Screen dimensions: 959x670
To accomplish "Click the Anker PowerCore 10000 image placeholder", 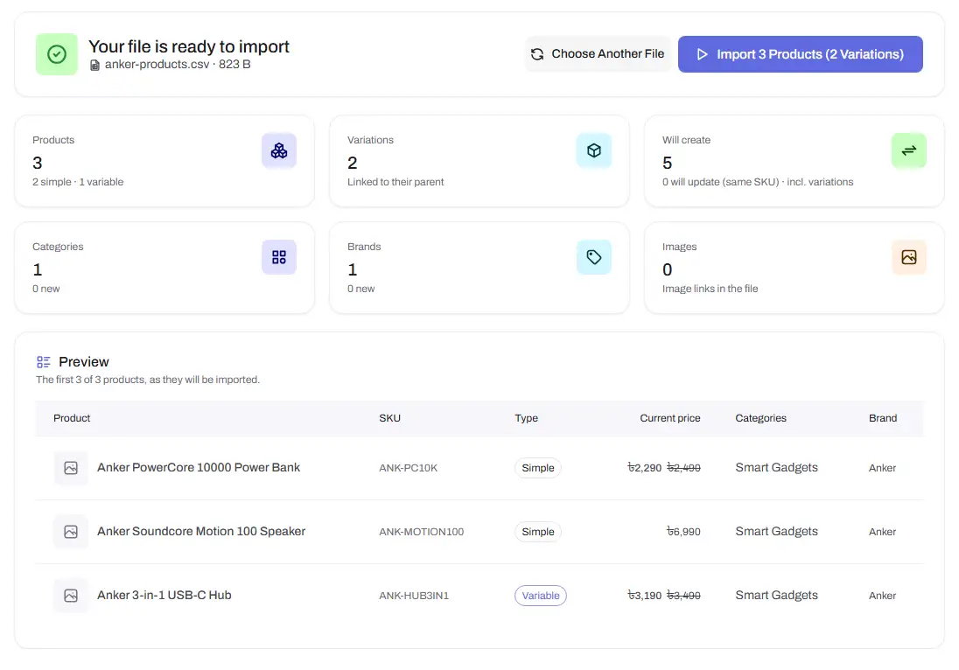I will click(x=71, y=468).
